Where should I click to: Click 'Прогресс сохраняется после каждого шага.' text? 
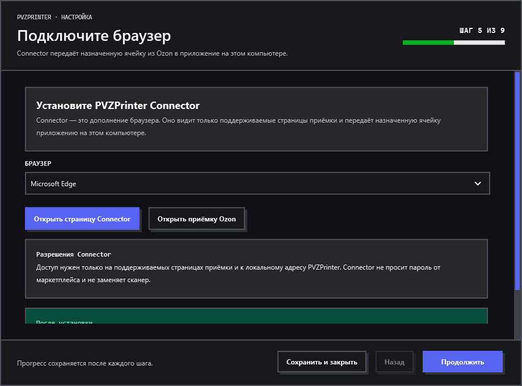pyautogui.click(x=85, y=363)
